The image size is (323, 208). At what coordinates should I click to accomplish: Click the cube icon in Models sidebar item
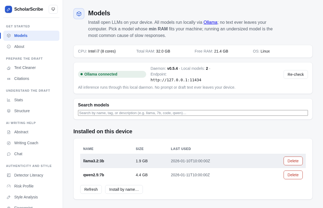click(x=9, y=36)
